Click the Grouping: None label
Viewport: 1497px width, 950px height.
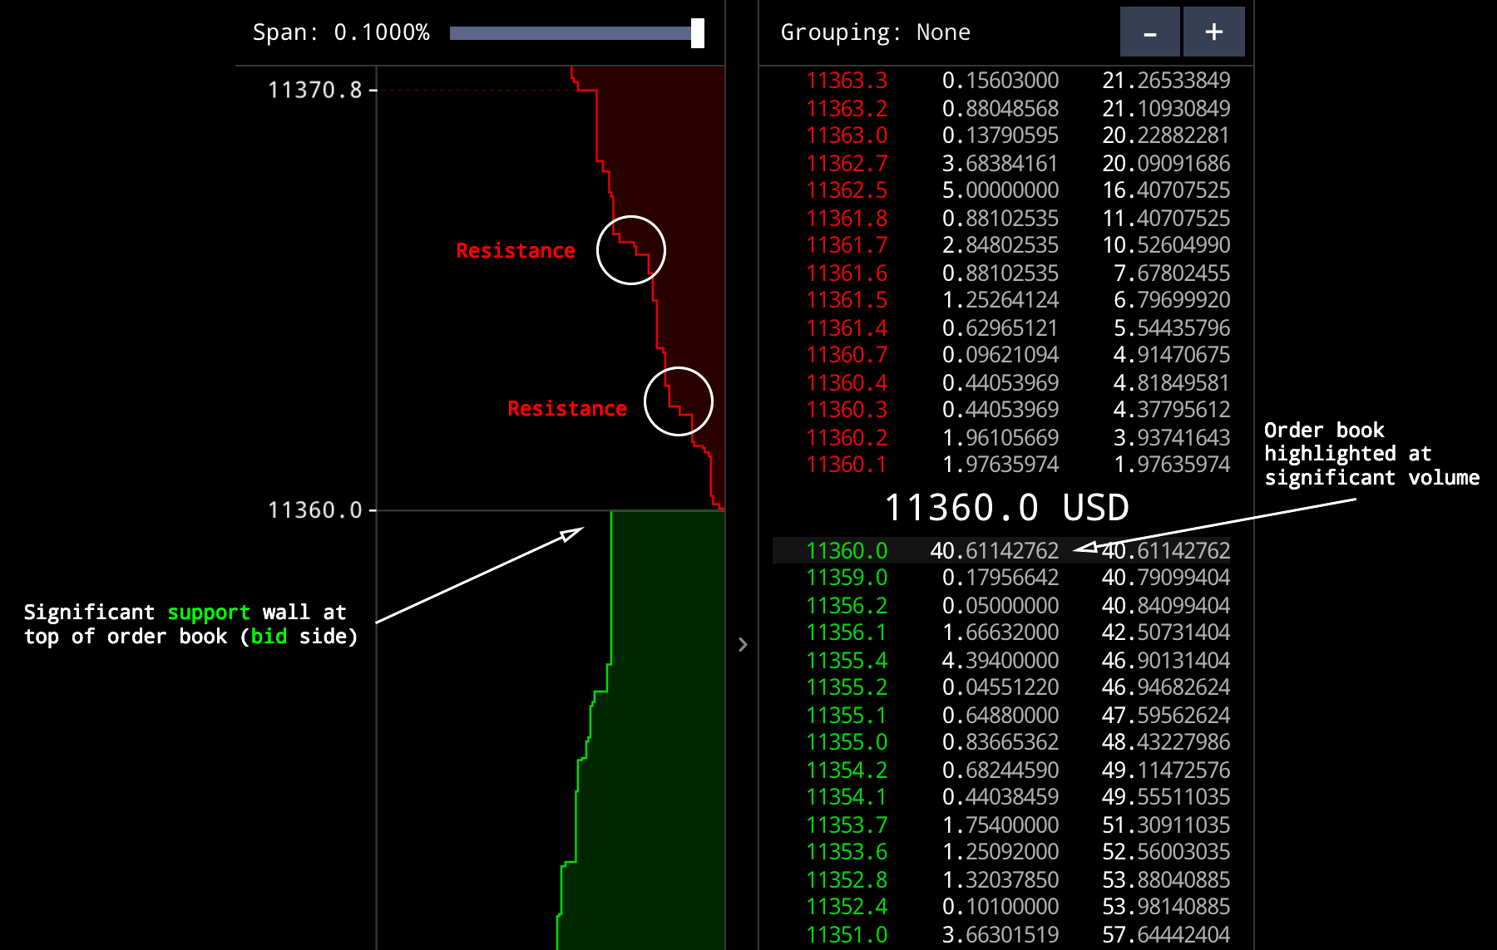coord(875,32)
